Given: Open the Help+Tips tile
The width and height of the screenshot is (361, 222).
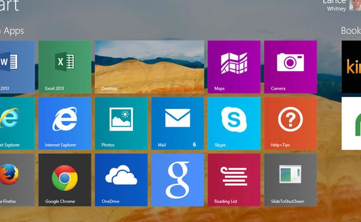Looking at the screenshot, I should point(290,123).
